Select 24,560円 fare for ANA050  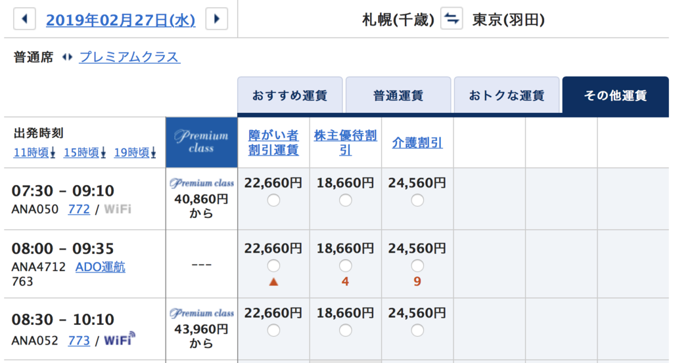417,200
